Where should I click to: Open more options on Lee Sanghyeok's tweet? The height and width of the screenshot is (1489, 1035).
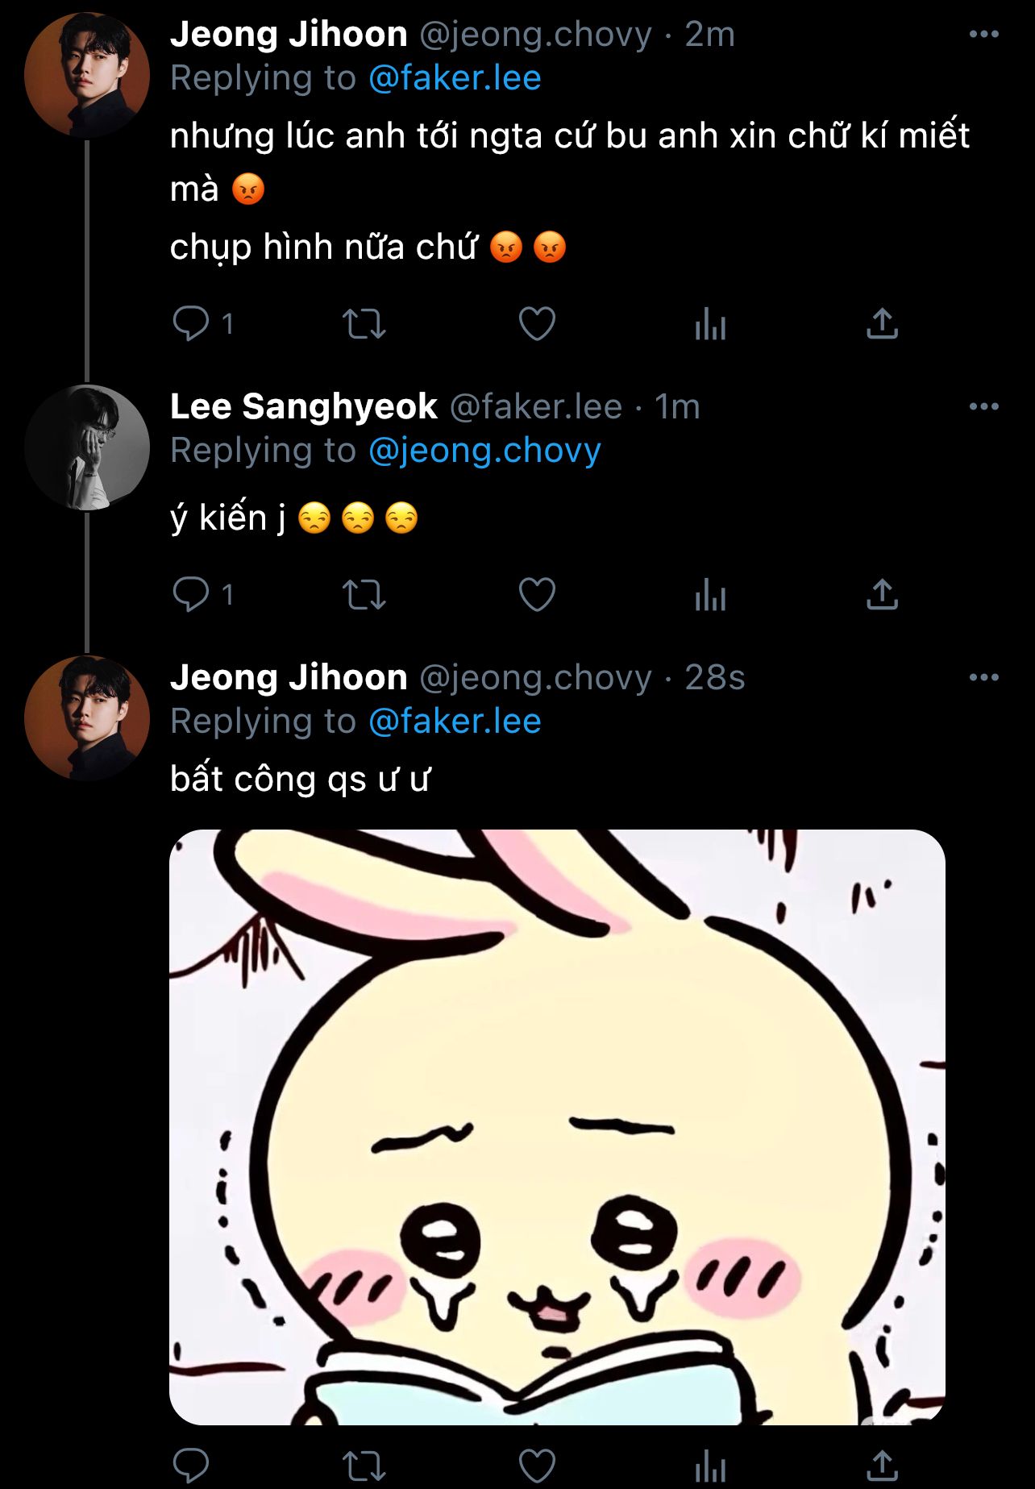click(983, 407)
